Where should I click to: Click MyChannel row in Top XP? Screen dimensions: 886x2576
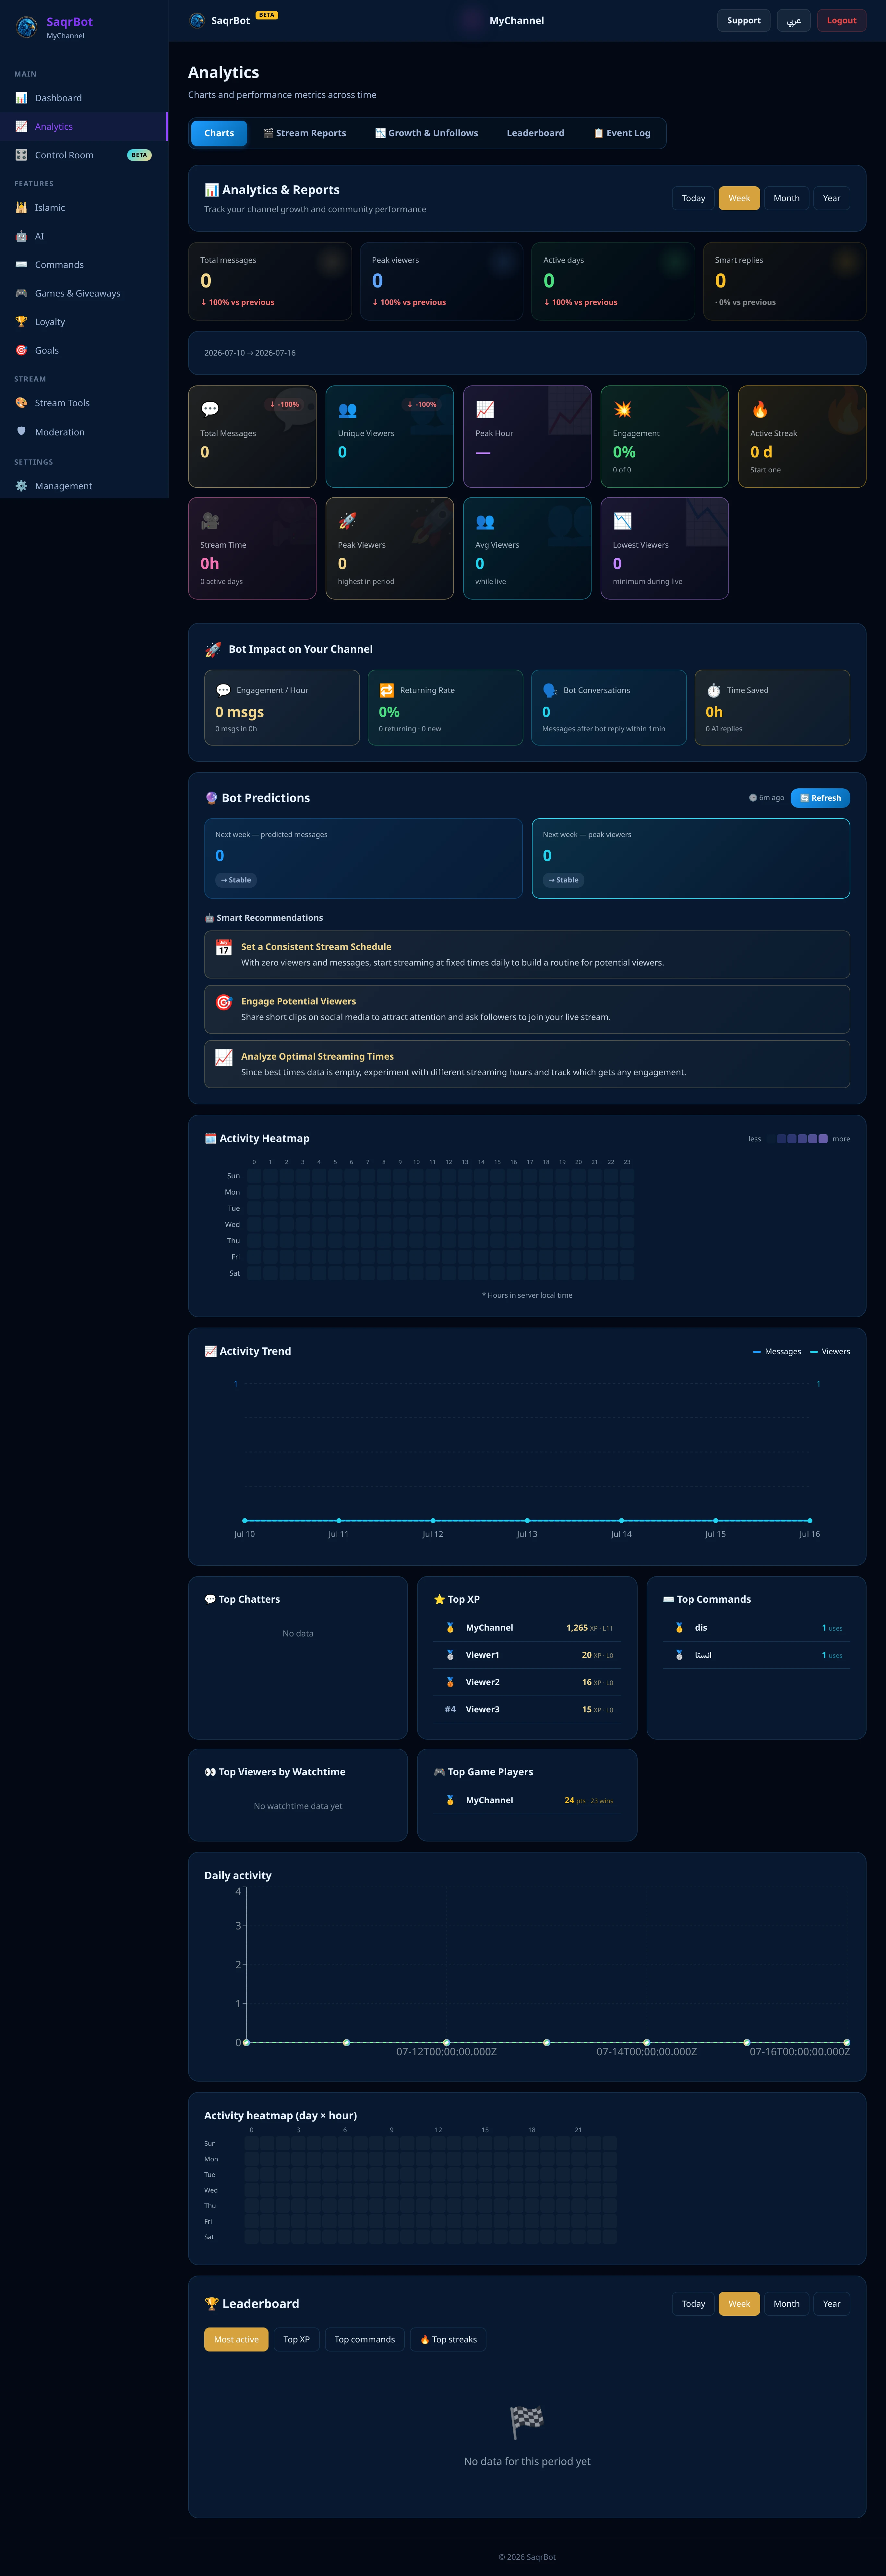click(x=527, y=1628)
